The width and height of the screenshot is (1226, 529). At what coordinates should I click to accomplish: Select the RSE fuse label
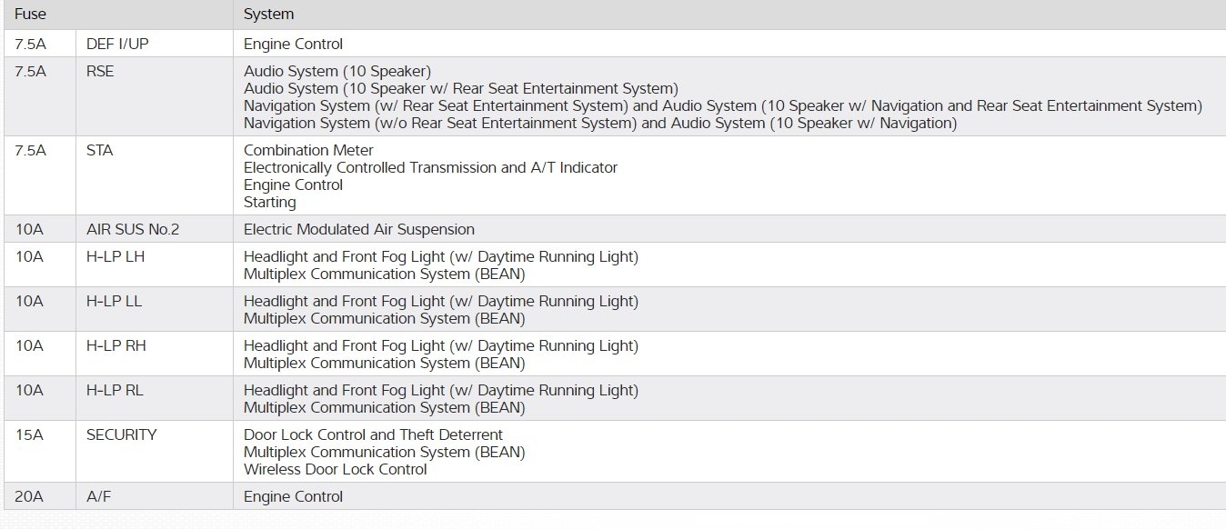coord(100,71)
